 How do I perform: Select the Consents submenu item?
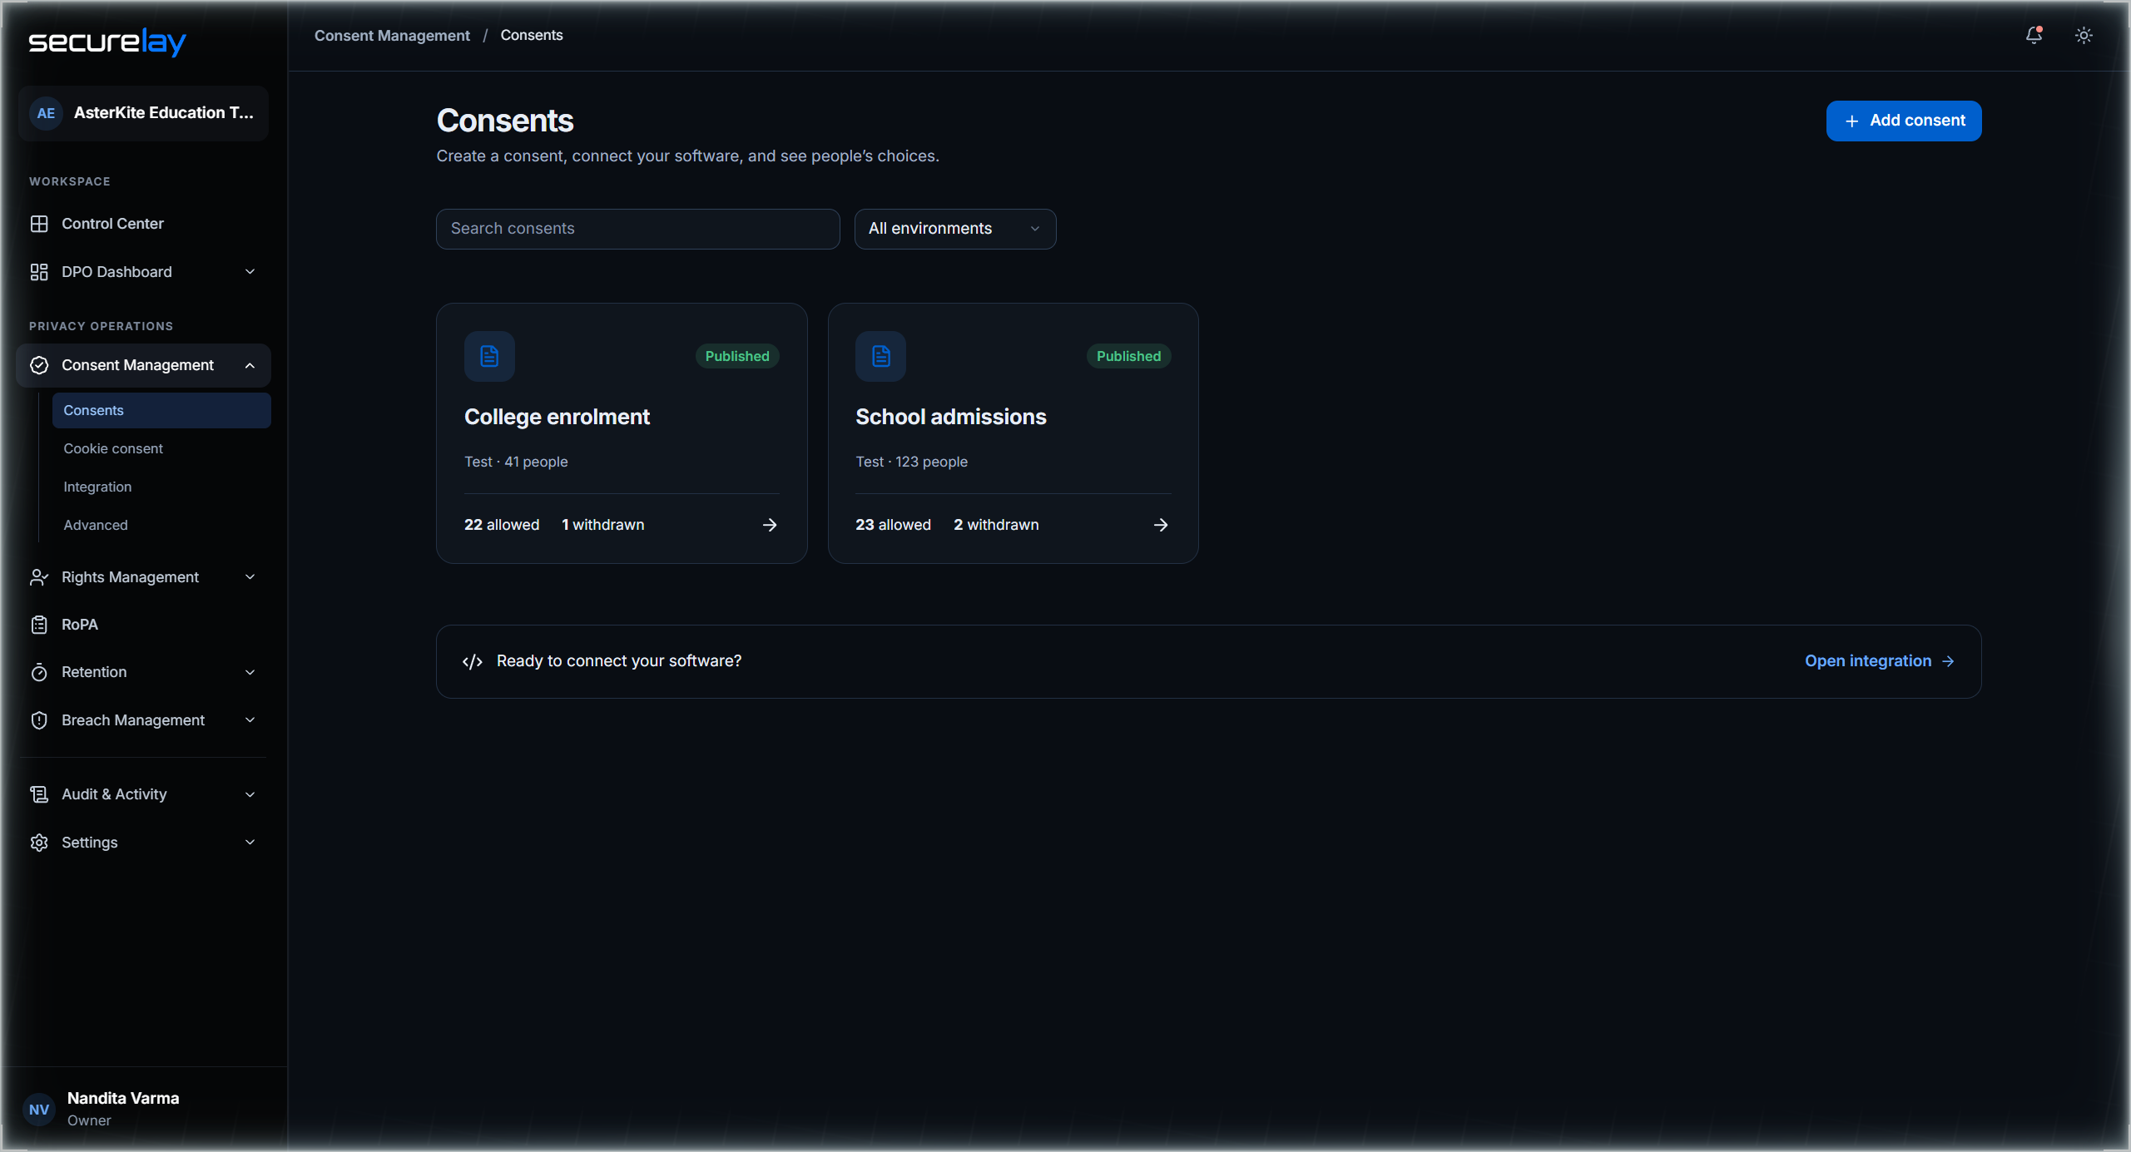161,411
